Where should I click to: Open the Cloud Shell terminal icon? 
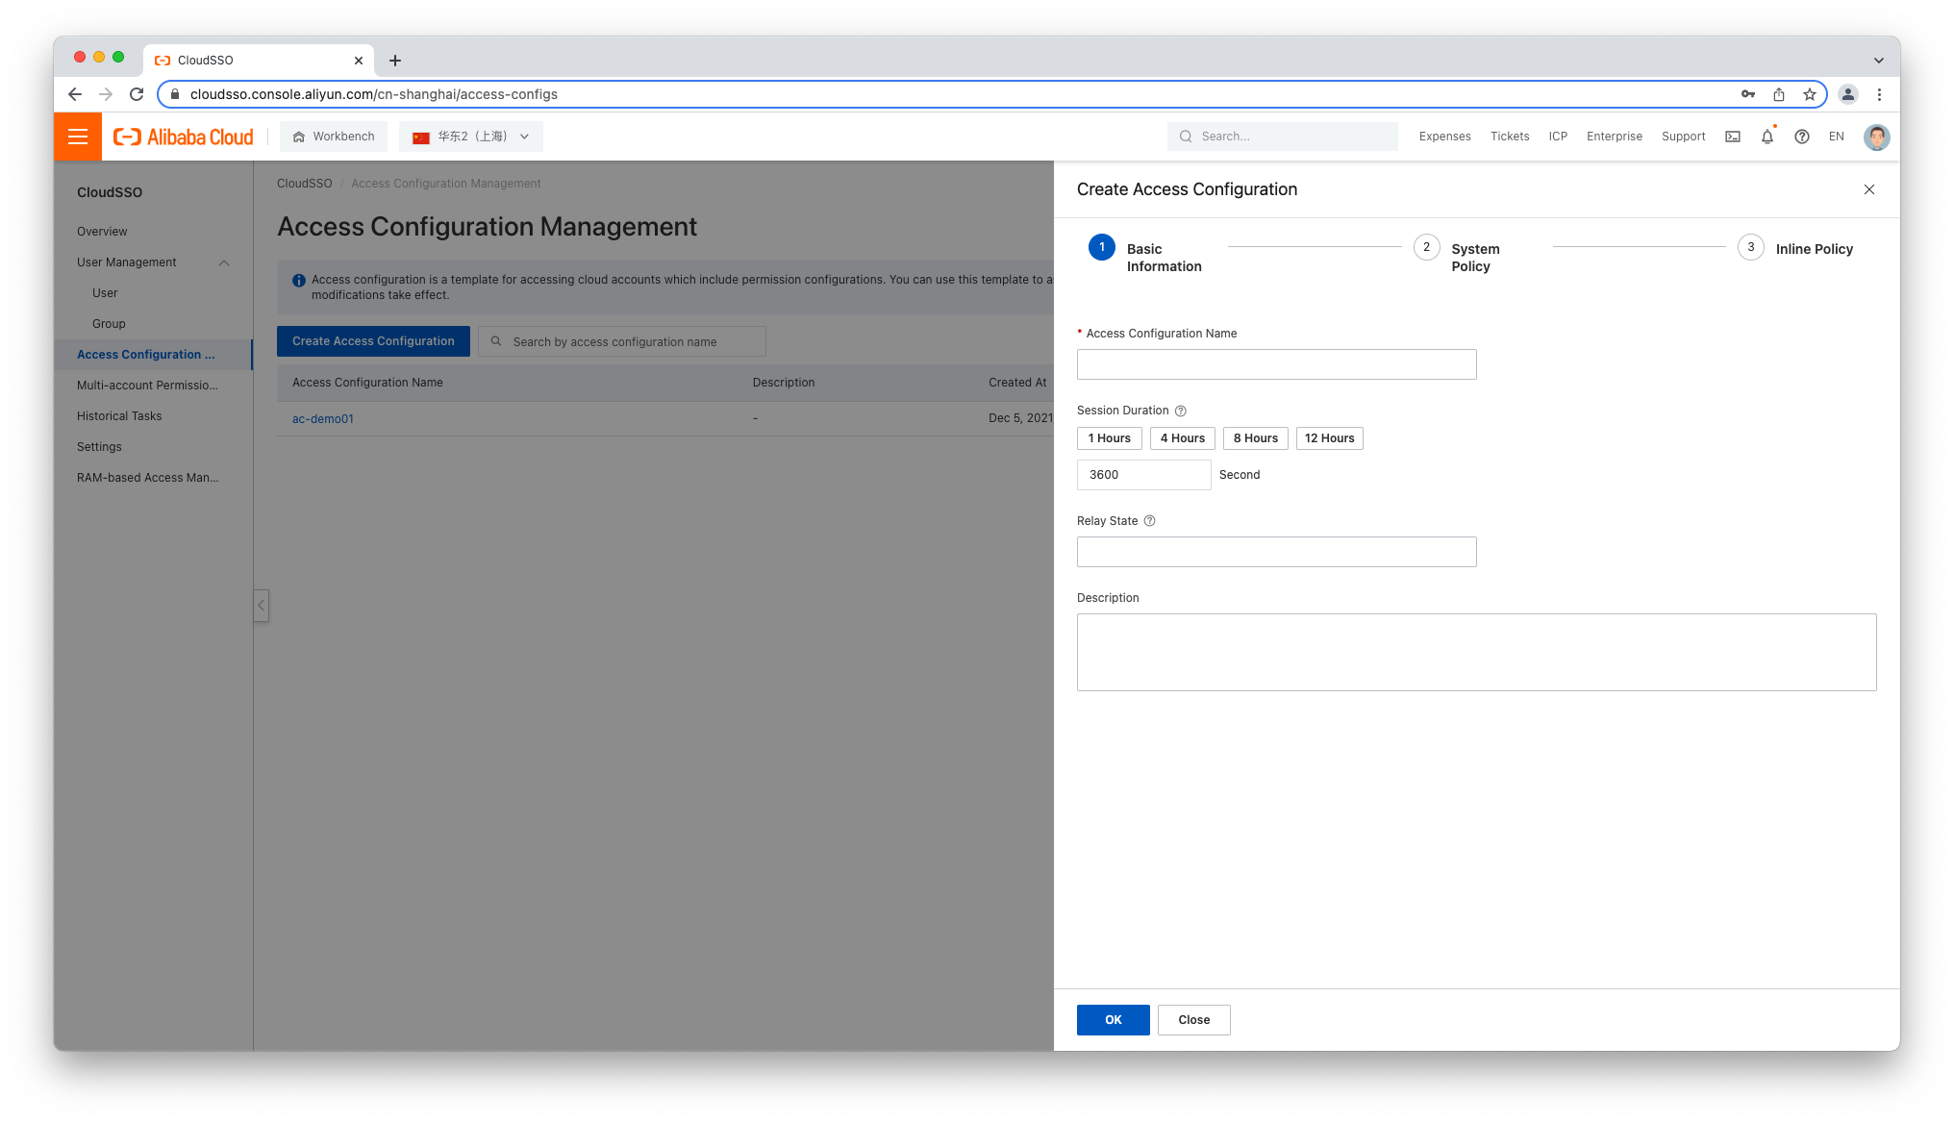click(1732, 137)
